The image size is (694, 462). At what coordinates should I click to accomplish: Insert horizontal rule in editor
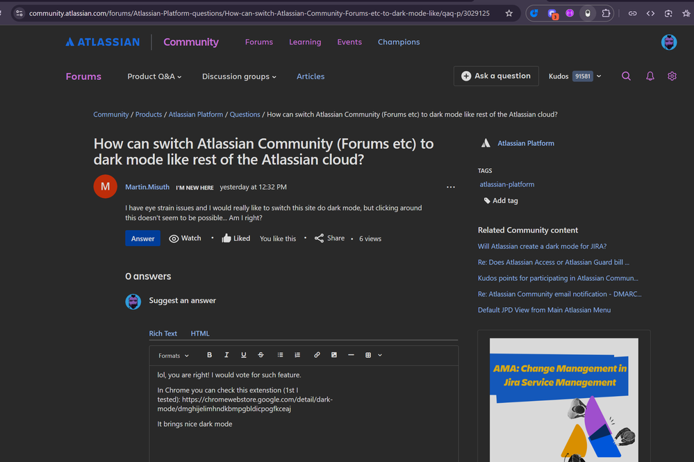click(x=351, y=355)
